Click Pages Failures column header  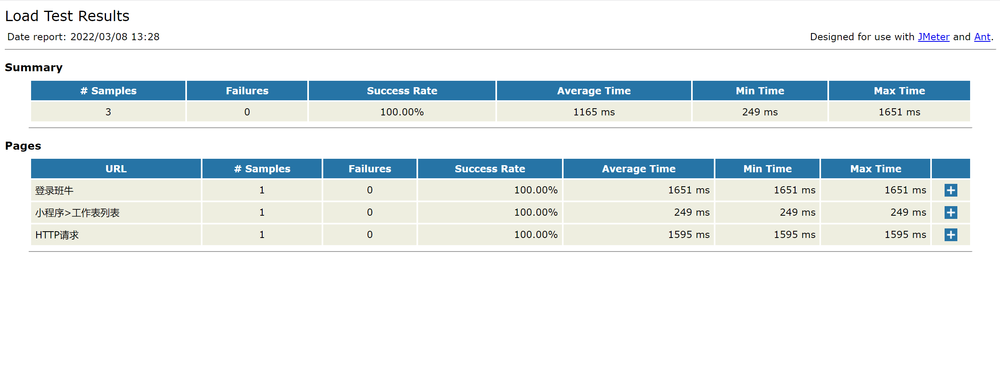370,169
